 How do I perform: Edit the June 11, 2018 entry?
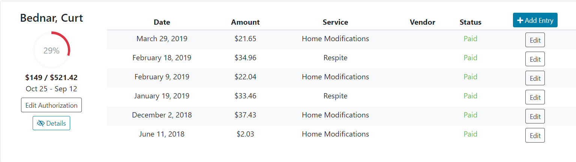(535, 135)
